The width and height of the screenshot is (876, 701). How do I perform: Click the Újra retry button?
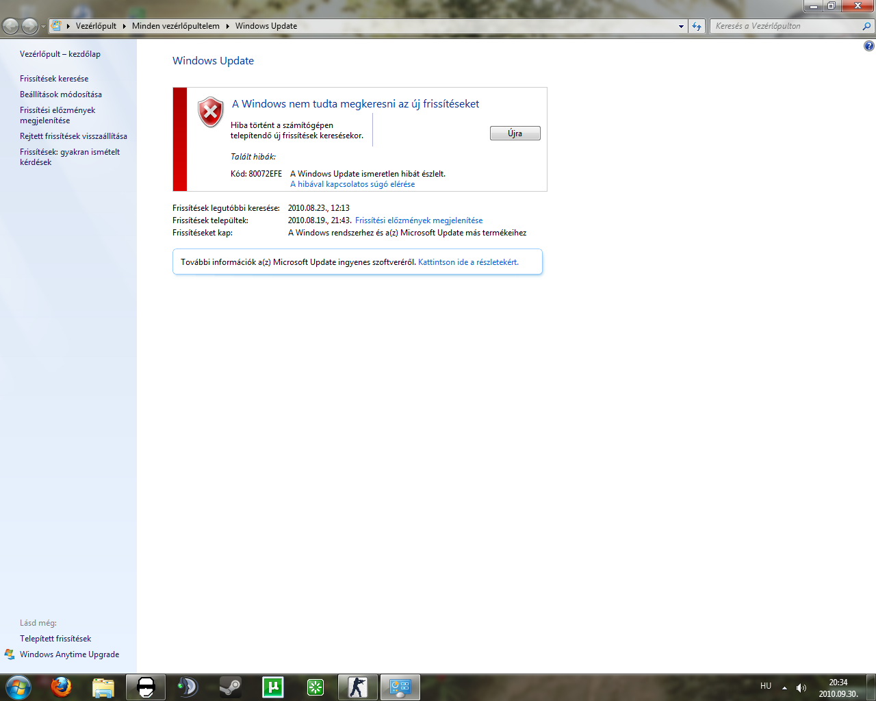[515, 133]
